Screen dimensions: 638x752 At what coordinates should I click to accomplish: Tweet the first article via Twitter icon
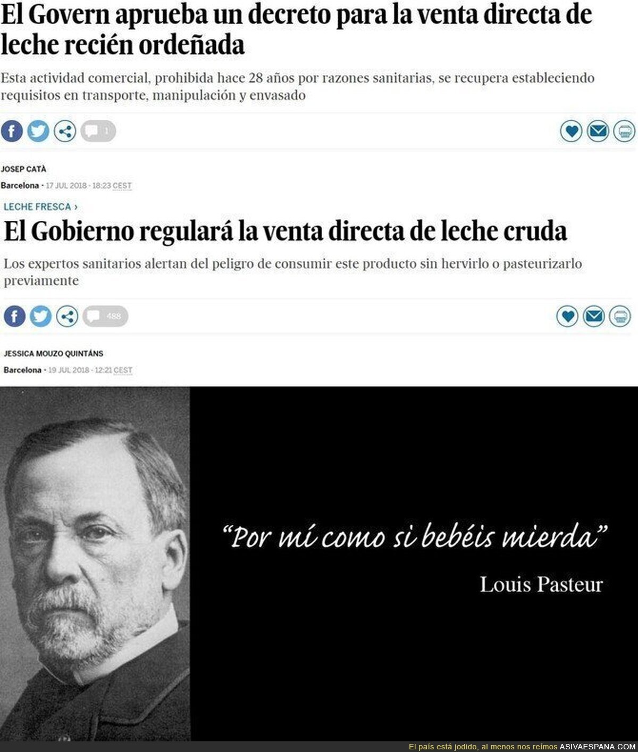click(x=38, y=131)
